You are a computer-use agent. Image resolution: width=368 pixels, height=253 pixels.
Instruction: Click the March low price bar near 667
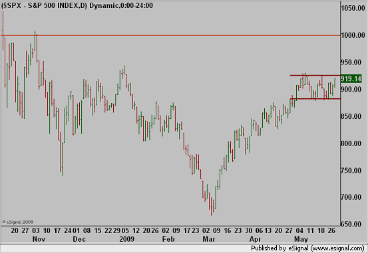pyautogui.click(x=211, y=206)
